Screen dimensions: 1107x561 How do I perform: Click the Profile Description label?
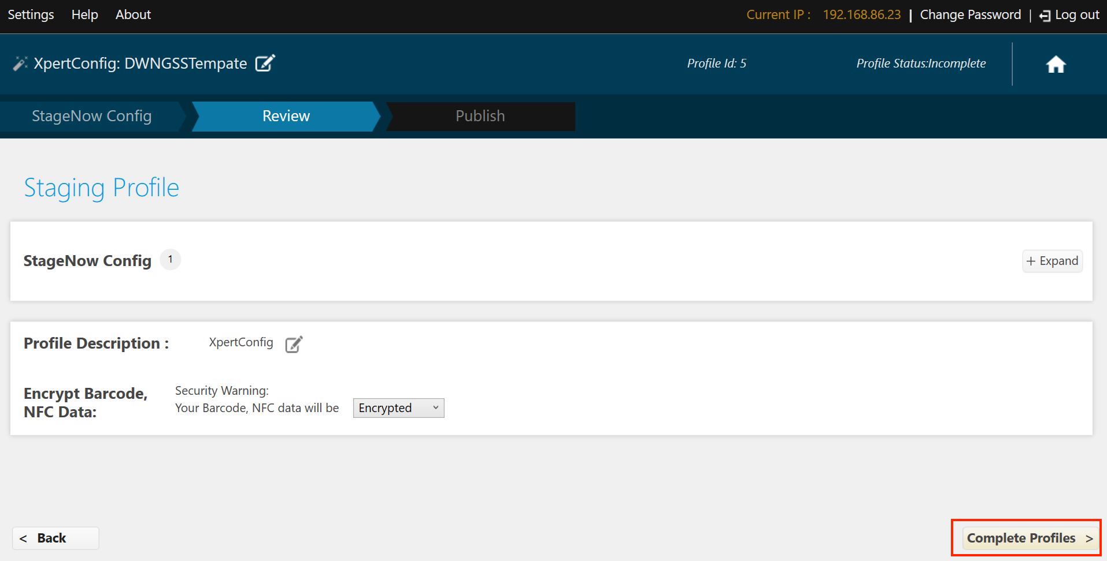(x=96, y=343)
